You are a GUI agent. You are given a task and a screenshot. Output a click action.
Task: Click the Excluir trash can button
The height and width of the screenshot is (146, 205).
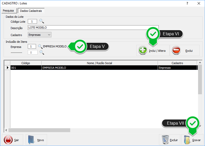coord(170,140)
